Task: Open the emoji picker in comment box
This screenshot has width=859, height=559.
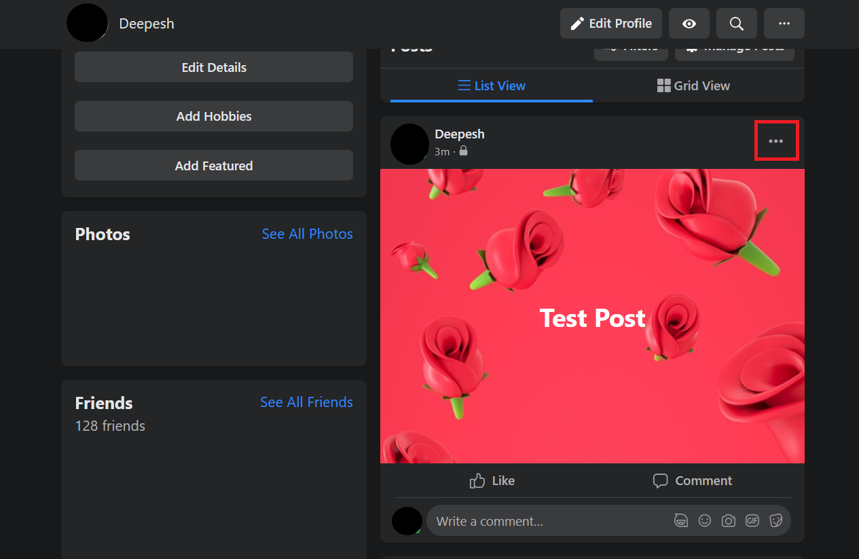Action: 705,520
